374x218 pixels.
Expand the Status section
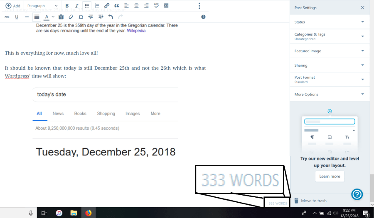(329, 22)
